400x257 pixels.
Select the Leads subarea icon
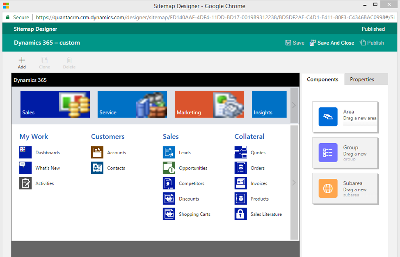[169, 152]
